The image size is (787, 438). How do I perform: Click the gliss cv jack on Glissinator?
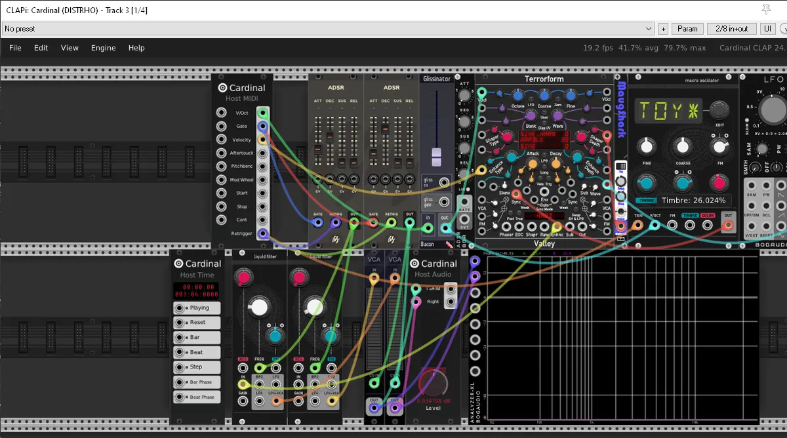445,182
